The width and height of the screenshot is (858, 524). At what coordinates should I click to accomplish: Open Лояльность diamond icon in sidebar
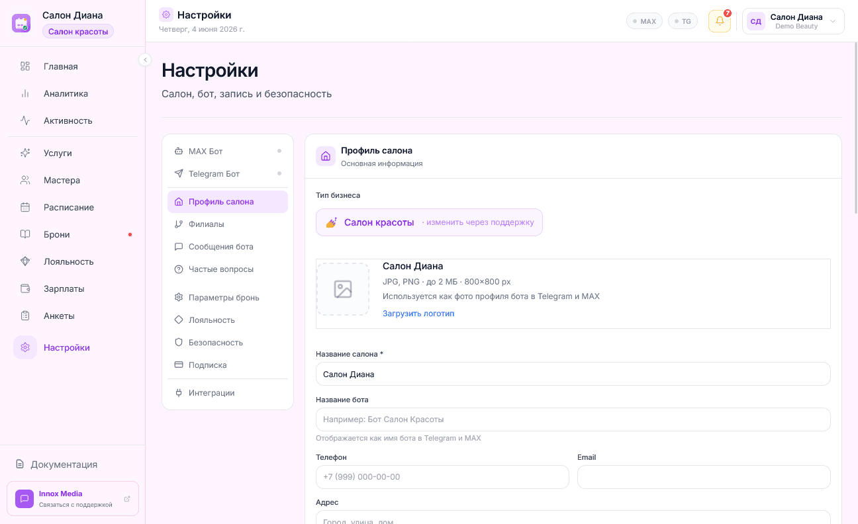[x=25, y=261]
